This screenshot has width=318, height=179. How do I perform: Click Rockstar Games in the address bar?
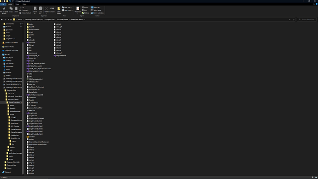click(63, 20)
